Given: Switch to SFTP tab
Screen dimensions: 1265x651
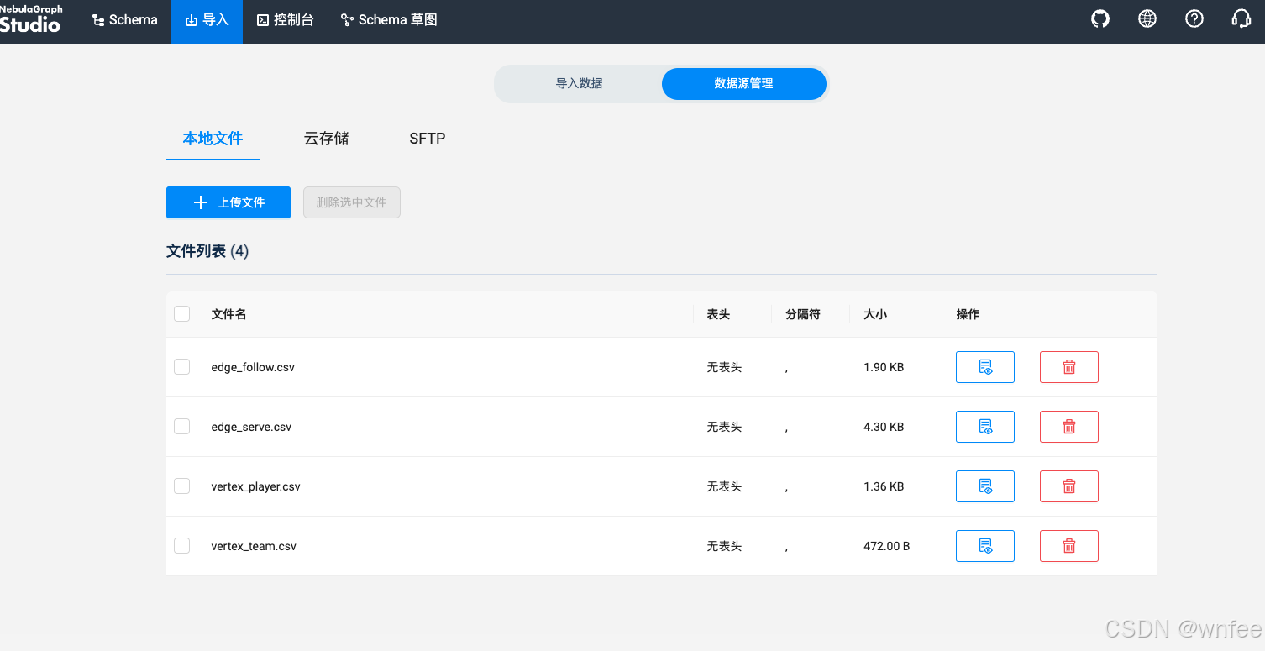Looking at the screenshot, I should (427, 139).
